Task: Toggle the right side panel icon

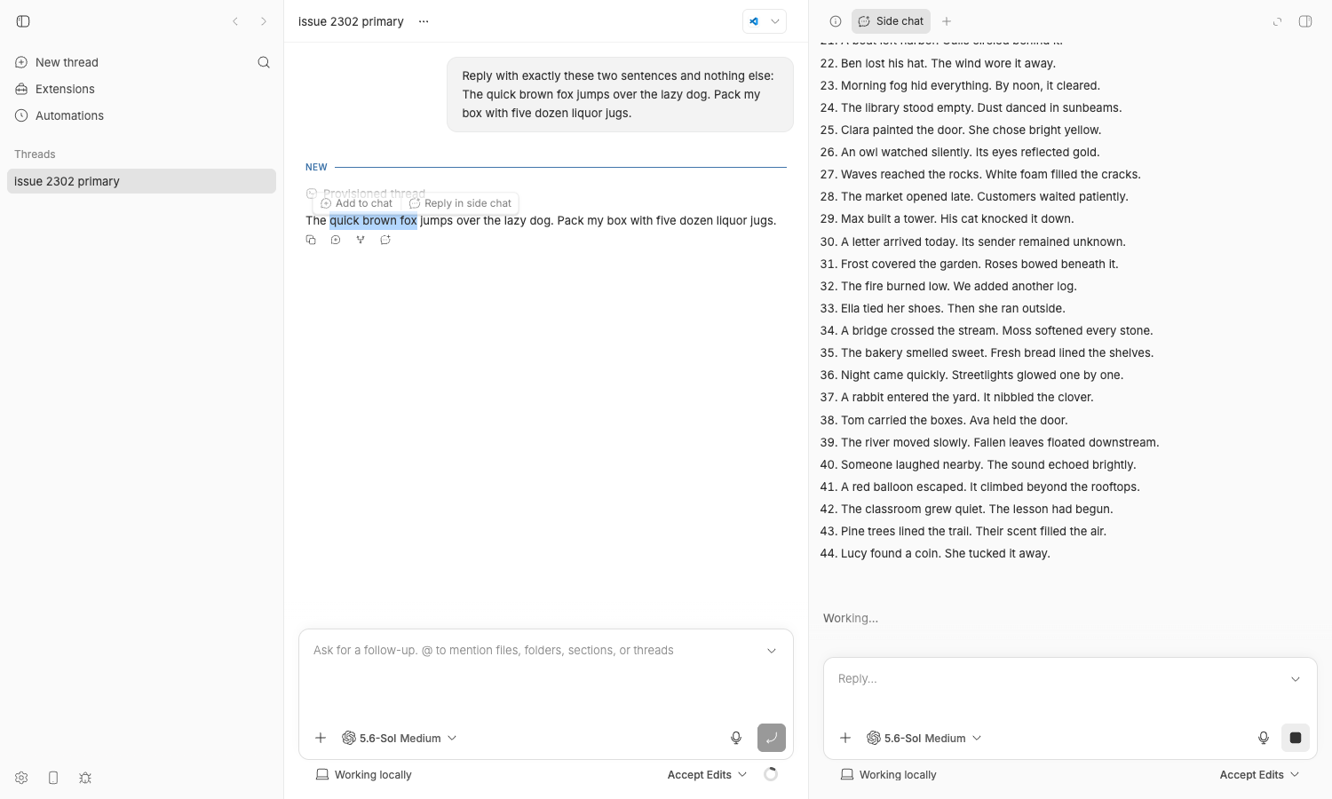Action: [1305, 21]
